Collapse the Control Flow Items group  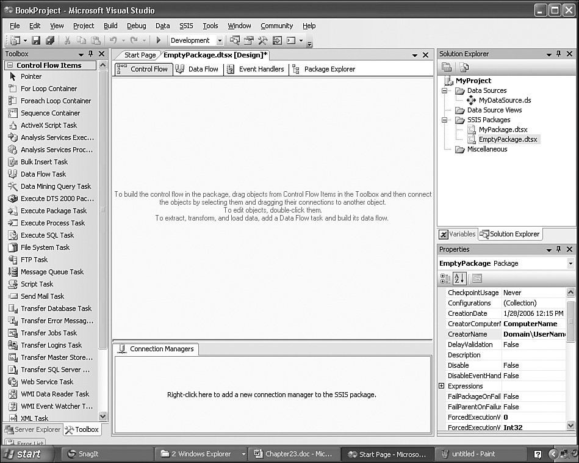pos(10,65)
